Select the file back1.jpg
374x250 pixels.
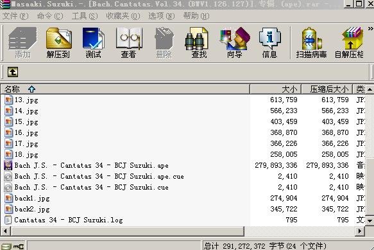[x=32, y=198]
